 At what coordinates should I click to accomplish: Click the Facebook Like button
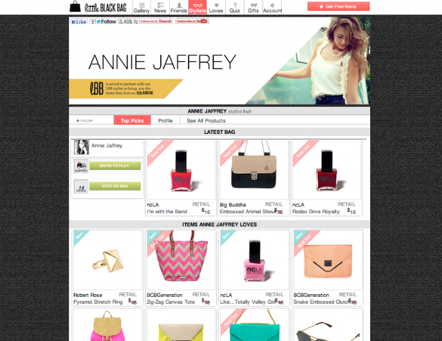(79, 21)
